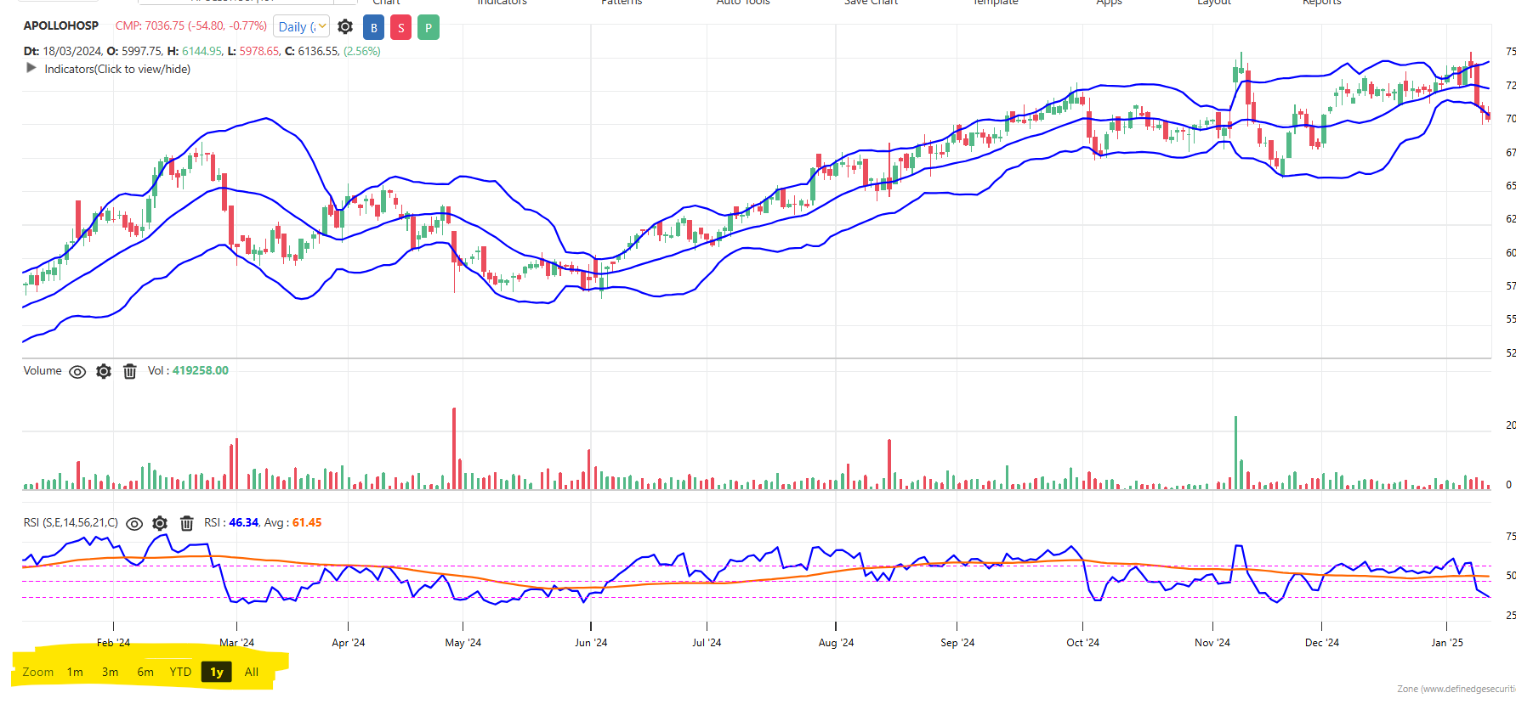The width and height of the screenshot is (1516, 704).
Task: Click the Dt: 18/03/2024 date readout
Action: pos(62,51)
